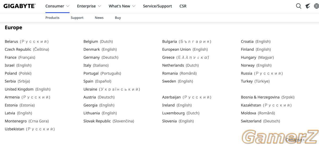319x146 pixels.
Task: Choose Italy (Italiano) region
Action: 96,65
